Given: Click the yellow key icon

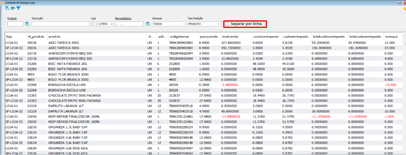Looking at the screenshot, I should 404,9.
